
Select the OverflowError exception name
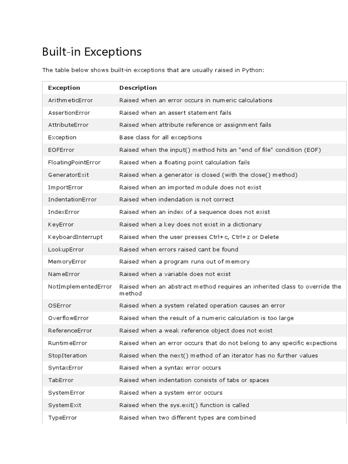coord(68,318)
